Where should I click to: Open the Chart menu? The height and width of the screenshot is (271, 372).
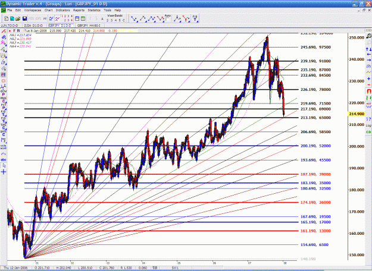pos(48,10)
